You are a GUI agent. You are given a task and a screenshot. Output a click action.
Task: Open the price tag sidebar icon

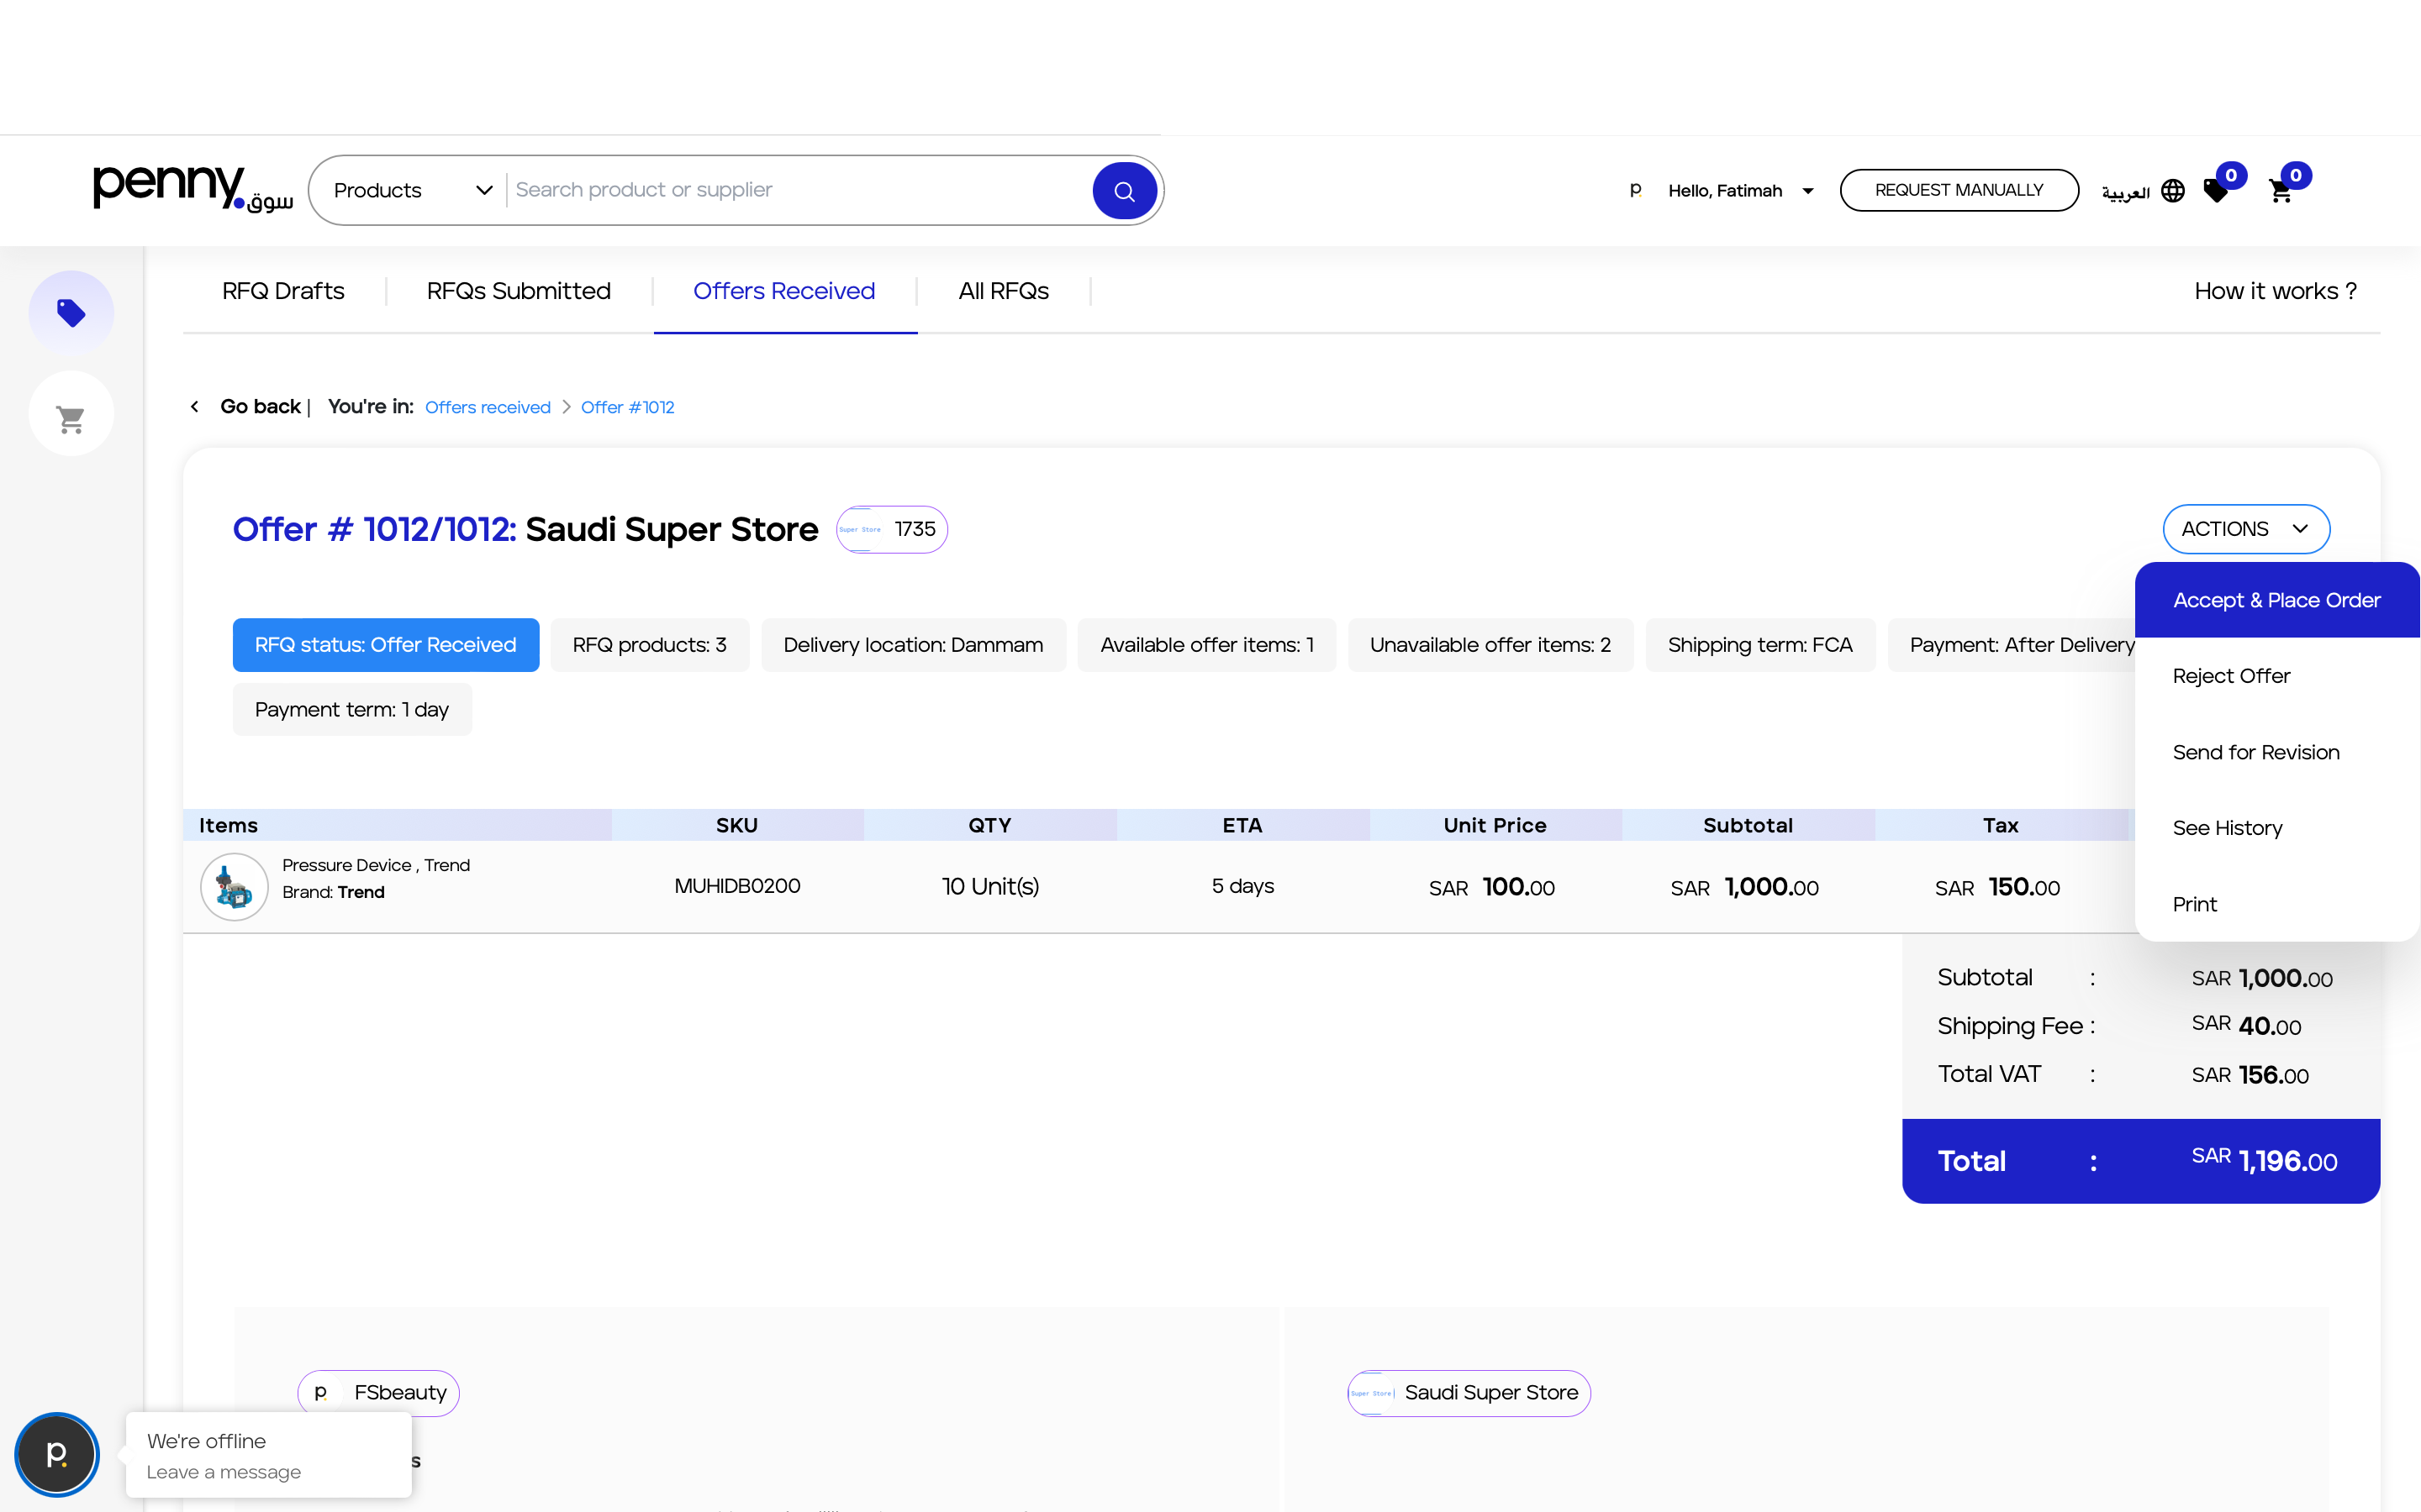point(71,313)
